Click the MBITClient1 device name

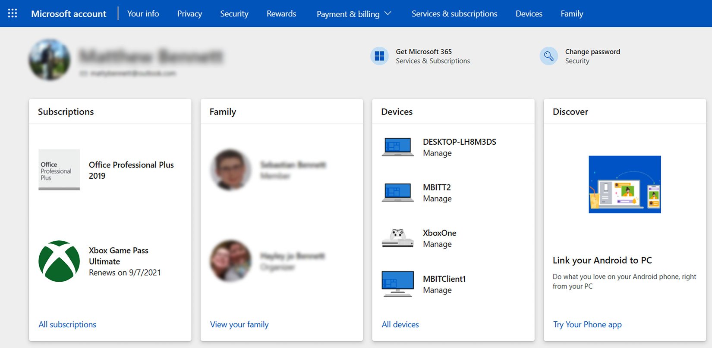444,279
